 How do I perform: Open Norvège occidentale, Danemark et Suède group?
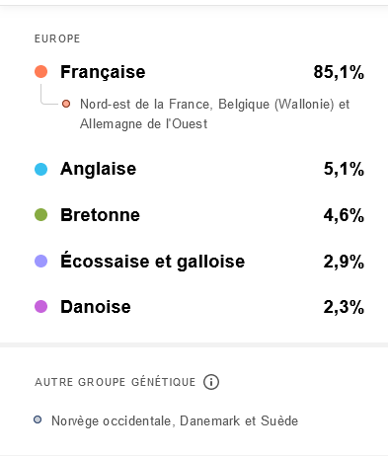(x=175, y=420)
